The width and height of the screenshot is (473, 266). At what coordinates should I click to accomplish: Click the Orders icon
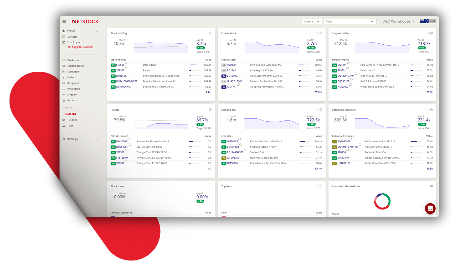(x=64, y=77)
